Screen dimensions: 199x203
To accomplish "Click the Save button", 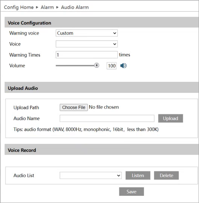I will [x=131, y=192].
